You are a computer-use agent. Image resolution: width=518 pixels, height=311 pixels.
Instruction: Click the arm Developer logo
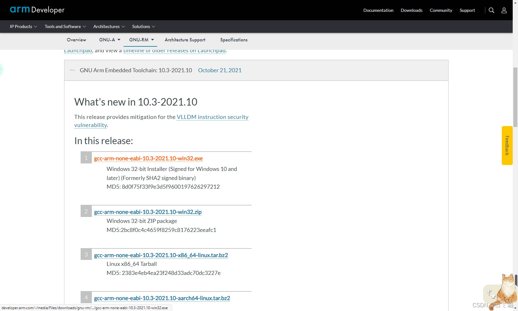click(37, 10)
